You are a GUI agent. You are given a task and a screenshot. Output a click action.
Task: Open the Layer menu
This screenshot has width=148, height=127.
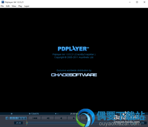tap(27, 6)
